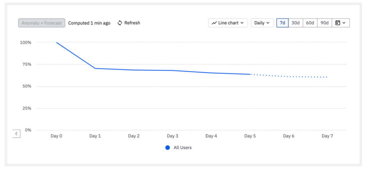Click the Day 0 point at 100%

[x=56, y=42]
